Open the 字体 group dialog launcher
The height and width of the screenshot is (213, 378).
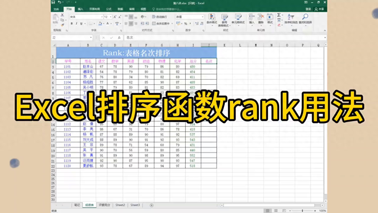click(121, 30)
